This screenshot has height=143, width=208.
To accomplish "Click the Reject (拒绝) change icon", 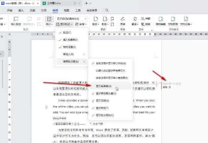I will click(x=105, y=19).
